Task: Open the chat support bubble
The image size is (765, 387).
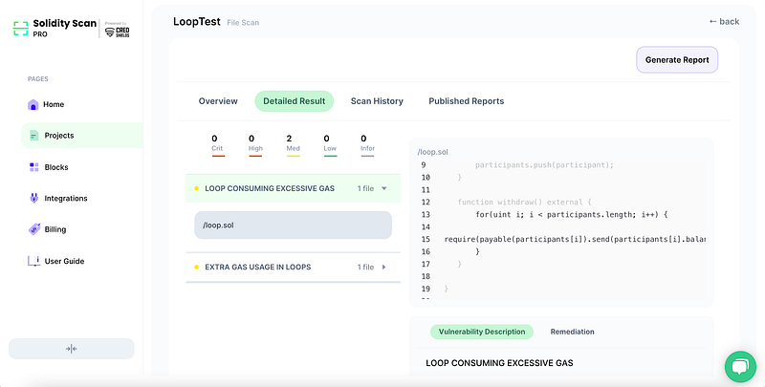Action: 740,366
